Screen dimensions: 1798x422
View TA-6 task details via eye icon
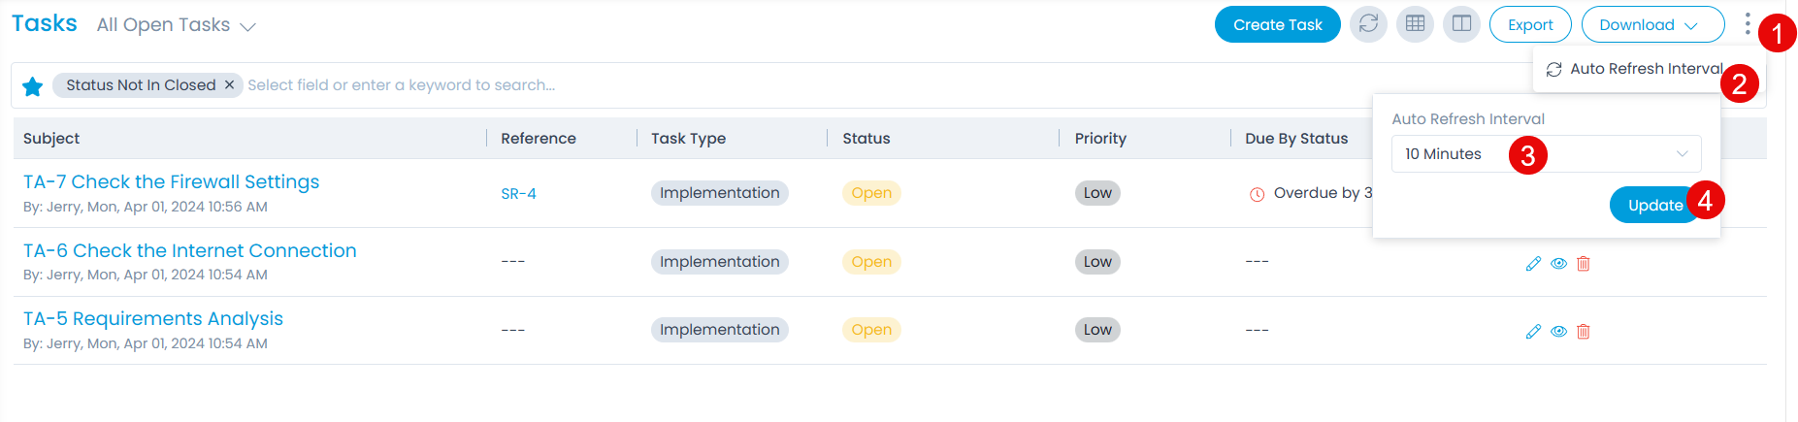[x=1558, y=264]
